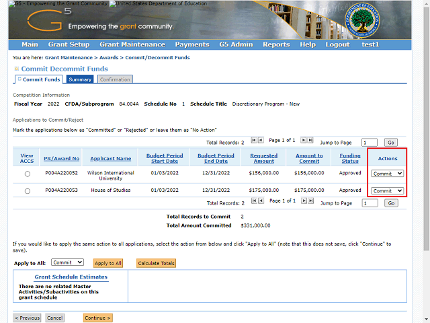Click applicant House of Studies

pyautogui.click(x=111, y=190)
